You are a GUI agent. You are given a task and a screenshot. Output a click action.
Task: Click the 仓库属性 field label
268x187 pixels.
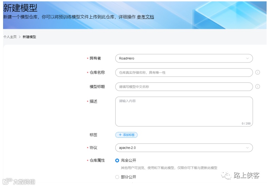pos(97,161)
